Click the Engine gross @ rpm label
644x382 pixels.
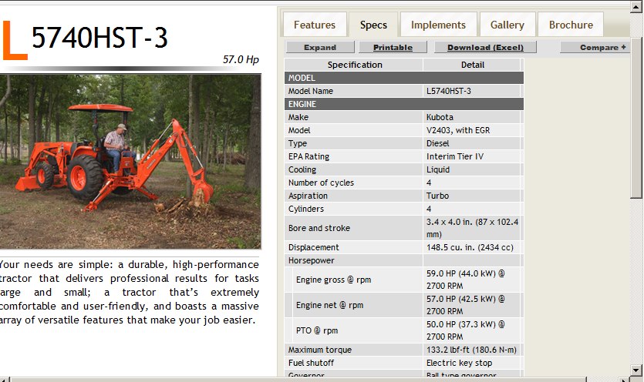[333, 280]
